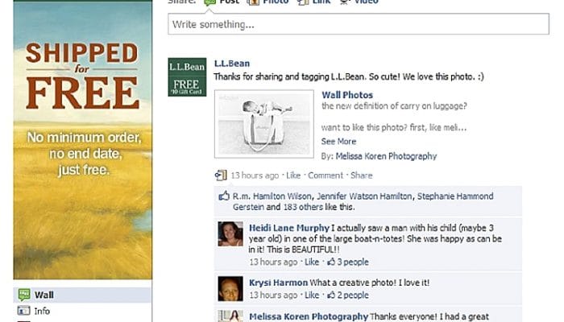Click thumbs-up icon next to 2 people
Image resolution: width=564 pixels, height=322 pixels.
(331, 295)
